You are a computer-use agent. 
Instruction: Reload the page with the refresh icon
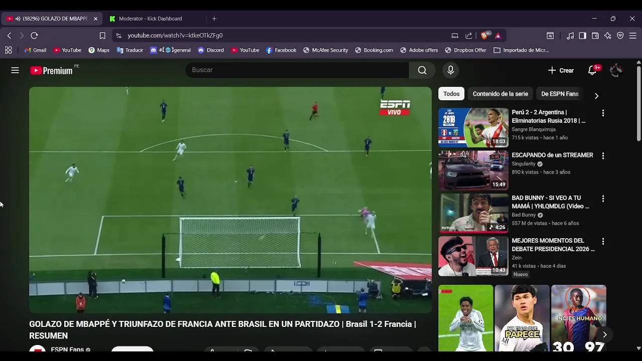(34, 36)
